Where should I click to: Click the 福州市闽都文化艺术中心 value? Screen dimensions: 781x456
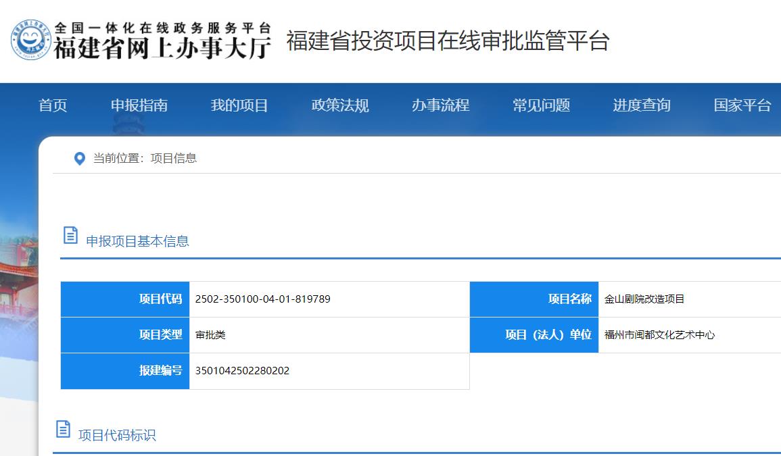tap(659, 335)
